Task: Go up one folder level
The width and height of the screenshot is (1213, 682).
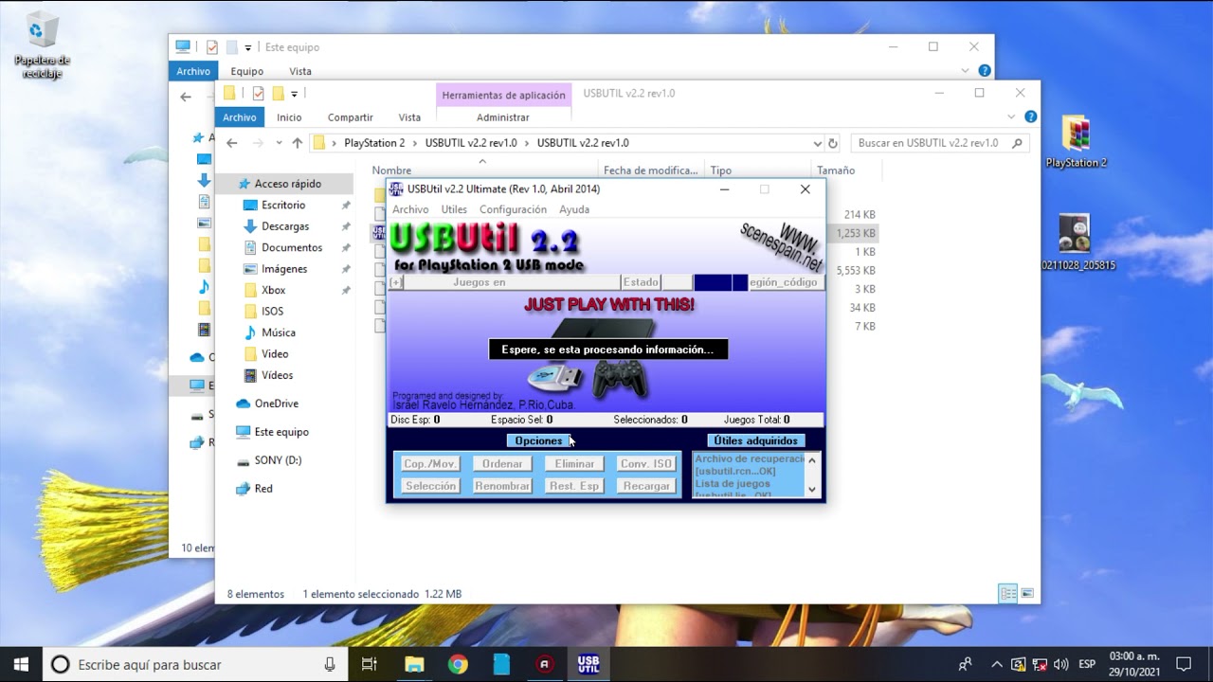Action: 298,143
